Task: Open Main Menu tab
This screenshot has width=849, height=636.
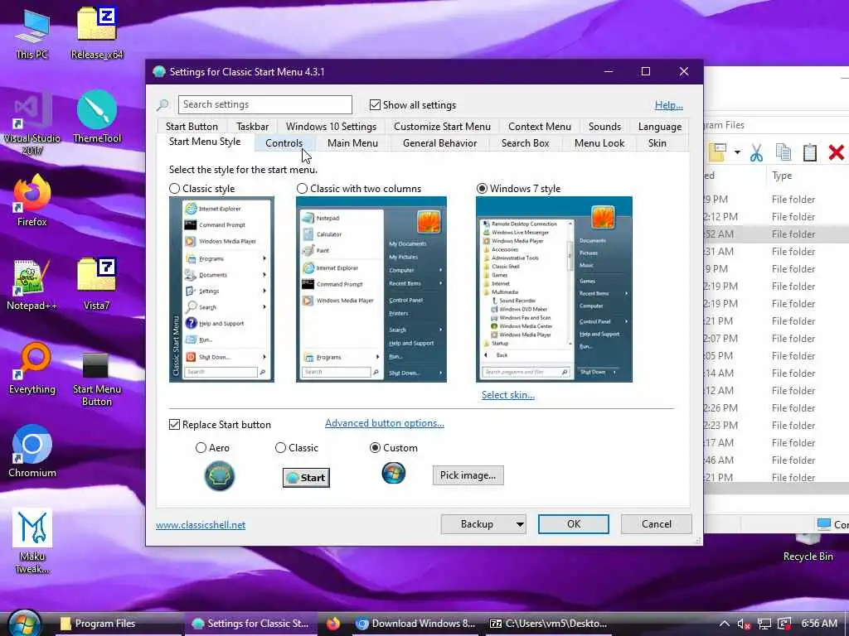Action: click(x=352, y=143)
